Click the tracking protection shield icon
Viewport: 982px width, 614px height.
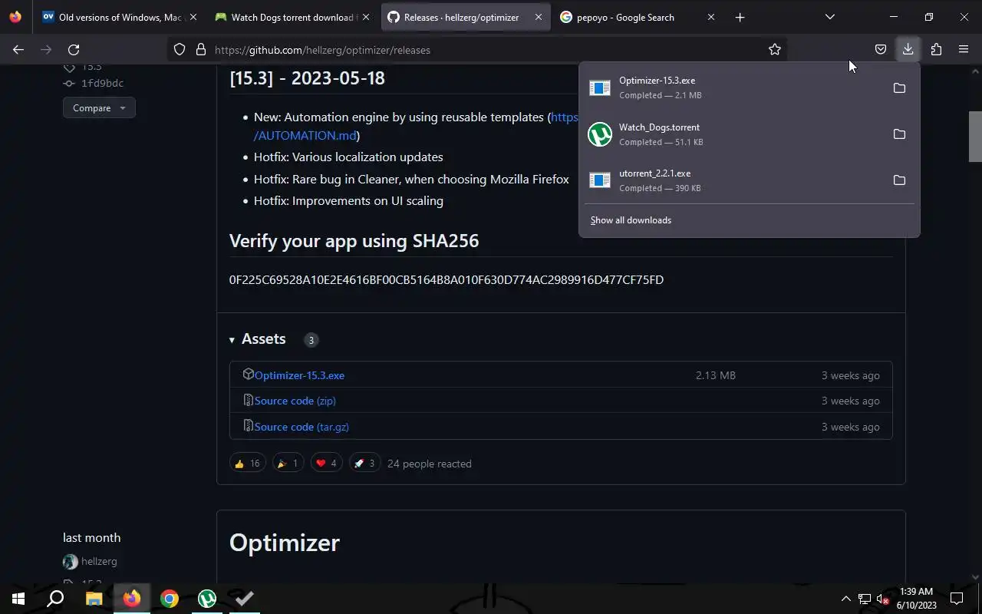pyautogui.click(x=180, y=49)
